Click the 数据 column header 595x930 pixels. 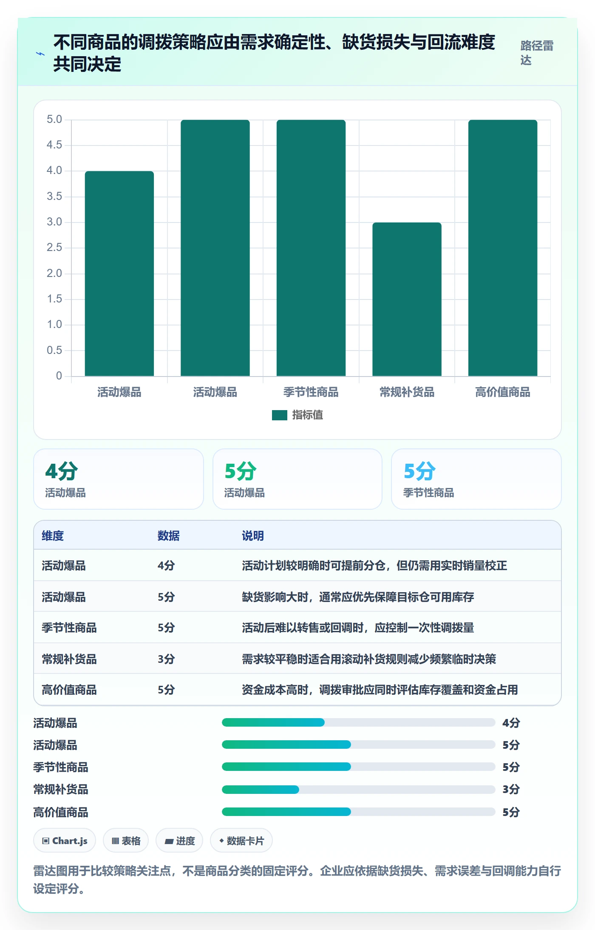click(169, 536)
